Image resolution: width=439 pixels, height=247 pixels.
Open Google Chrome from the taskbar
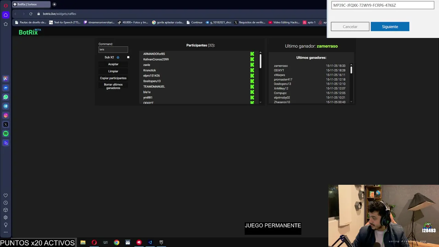click(x=117, y=243)
